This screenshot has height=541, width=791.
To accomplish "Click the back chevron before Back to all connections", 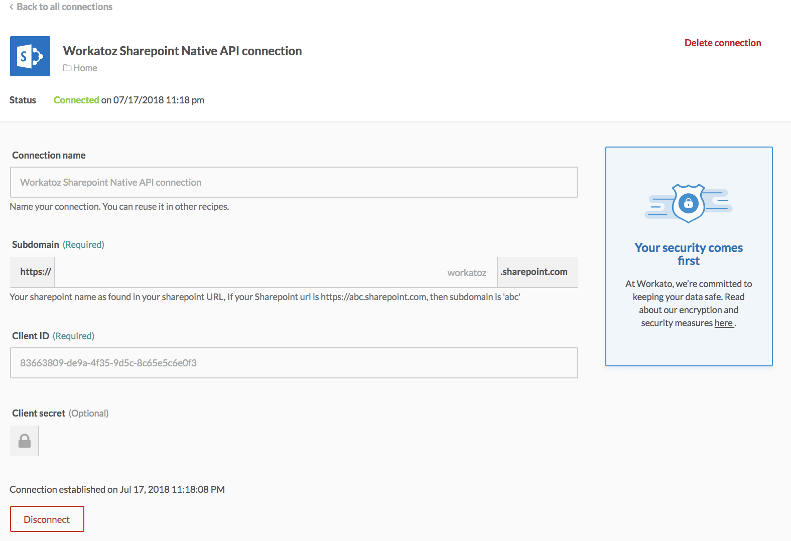I will click(12, 7).
